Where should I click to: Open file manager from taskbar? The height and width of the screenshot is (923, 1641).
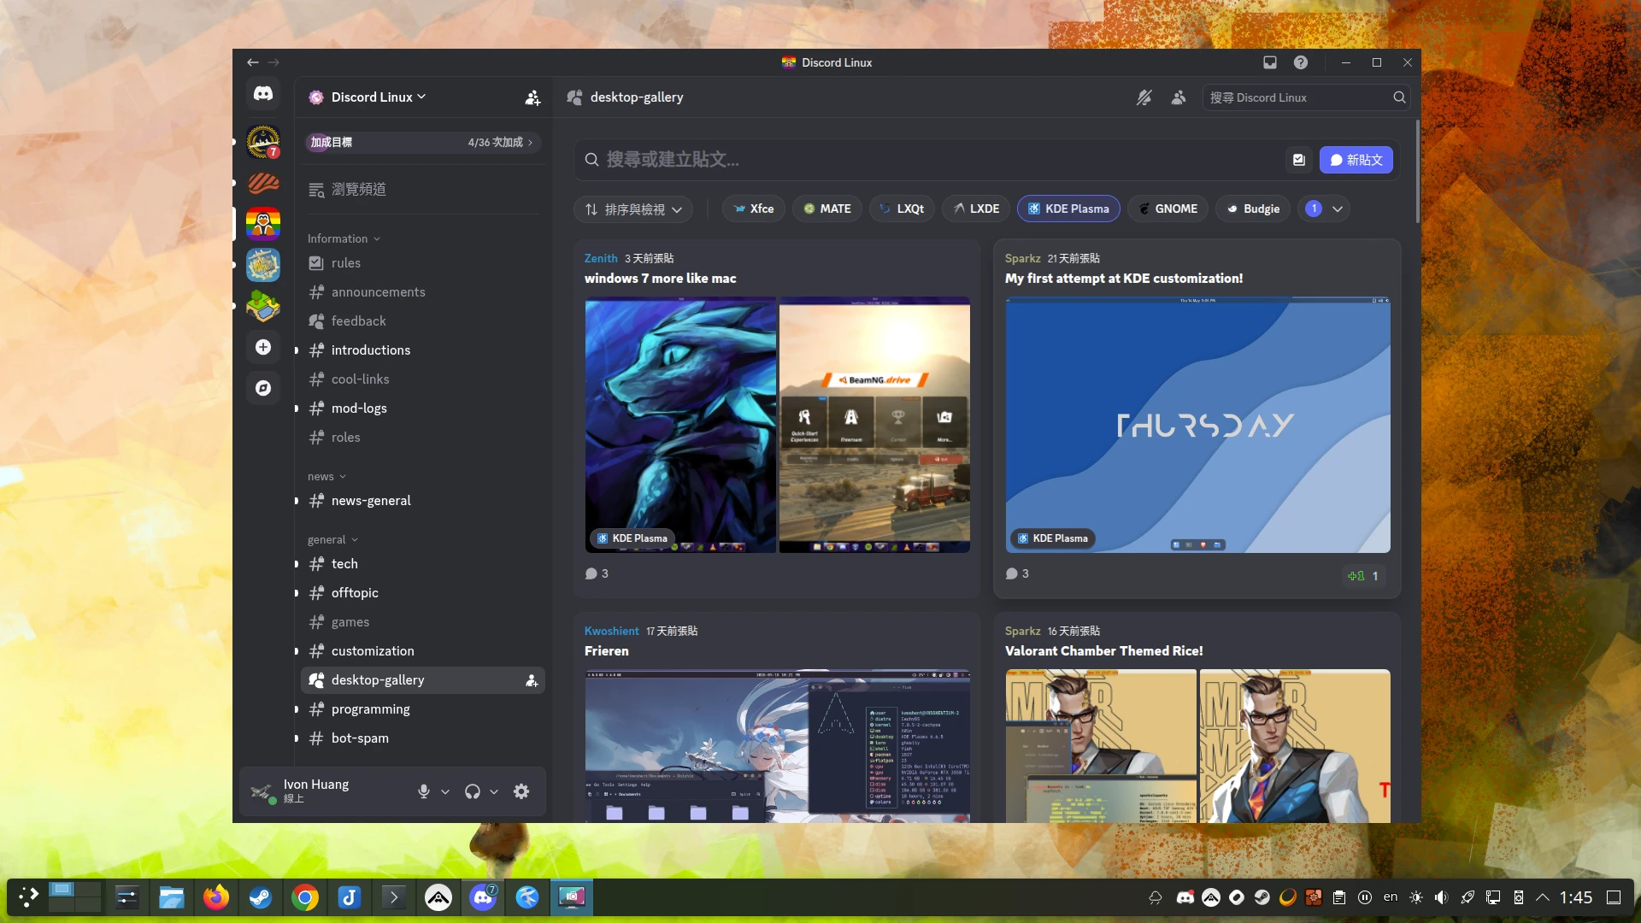pos(172,897)
